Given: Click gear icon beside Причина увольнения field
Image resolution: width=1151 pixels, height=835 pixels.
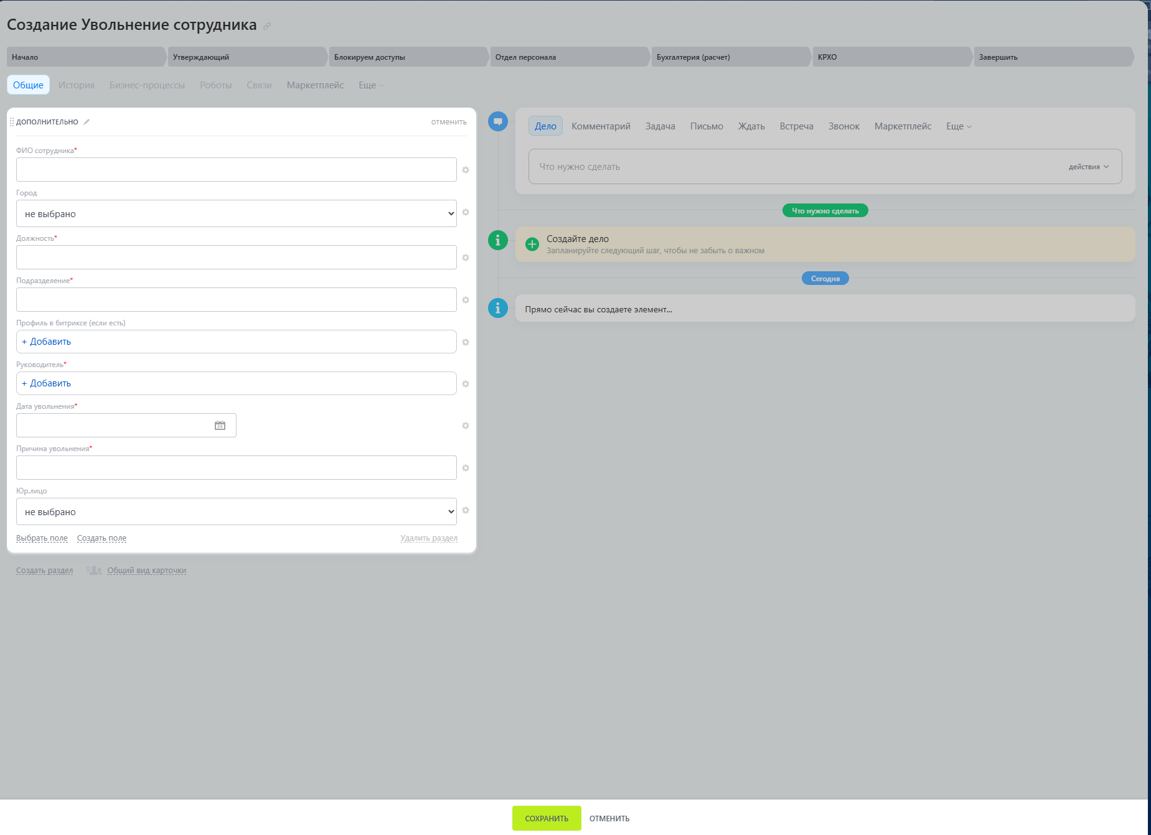Looking at the screenshot, I should 466,468.
